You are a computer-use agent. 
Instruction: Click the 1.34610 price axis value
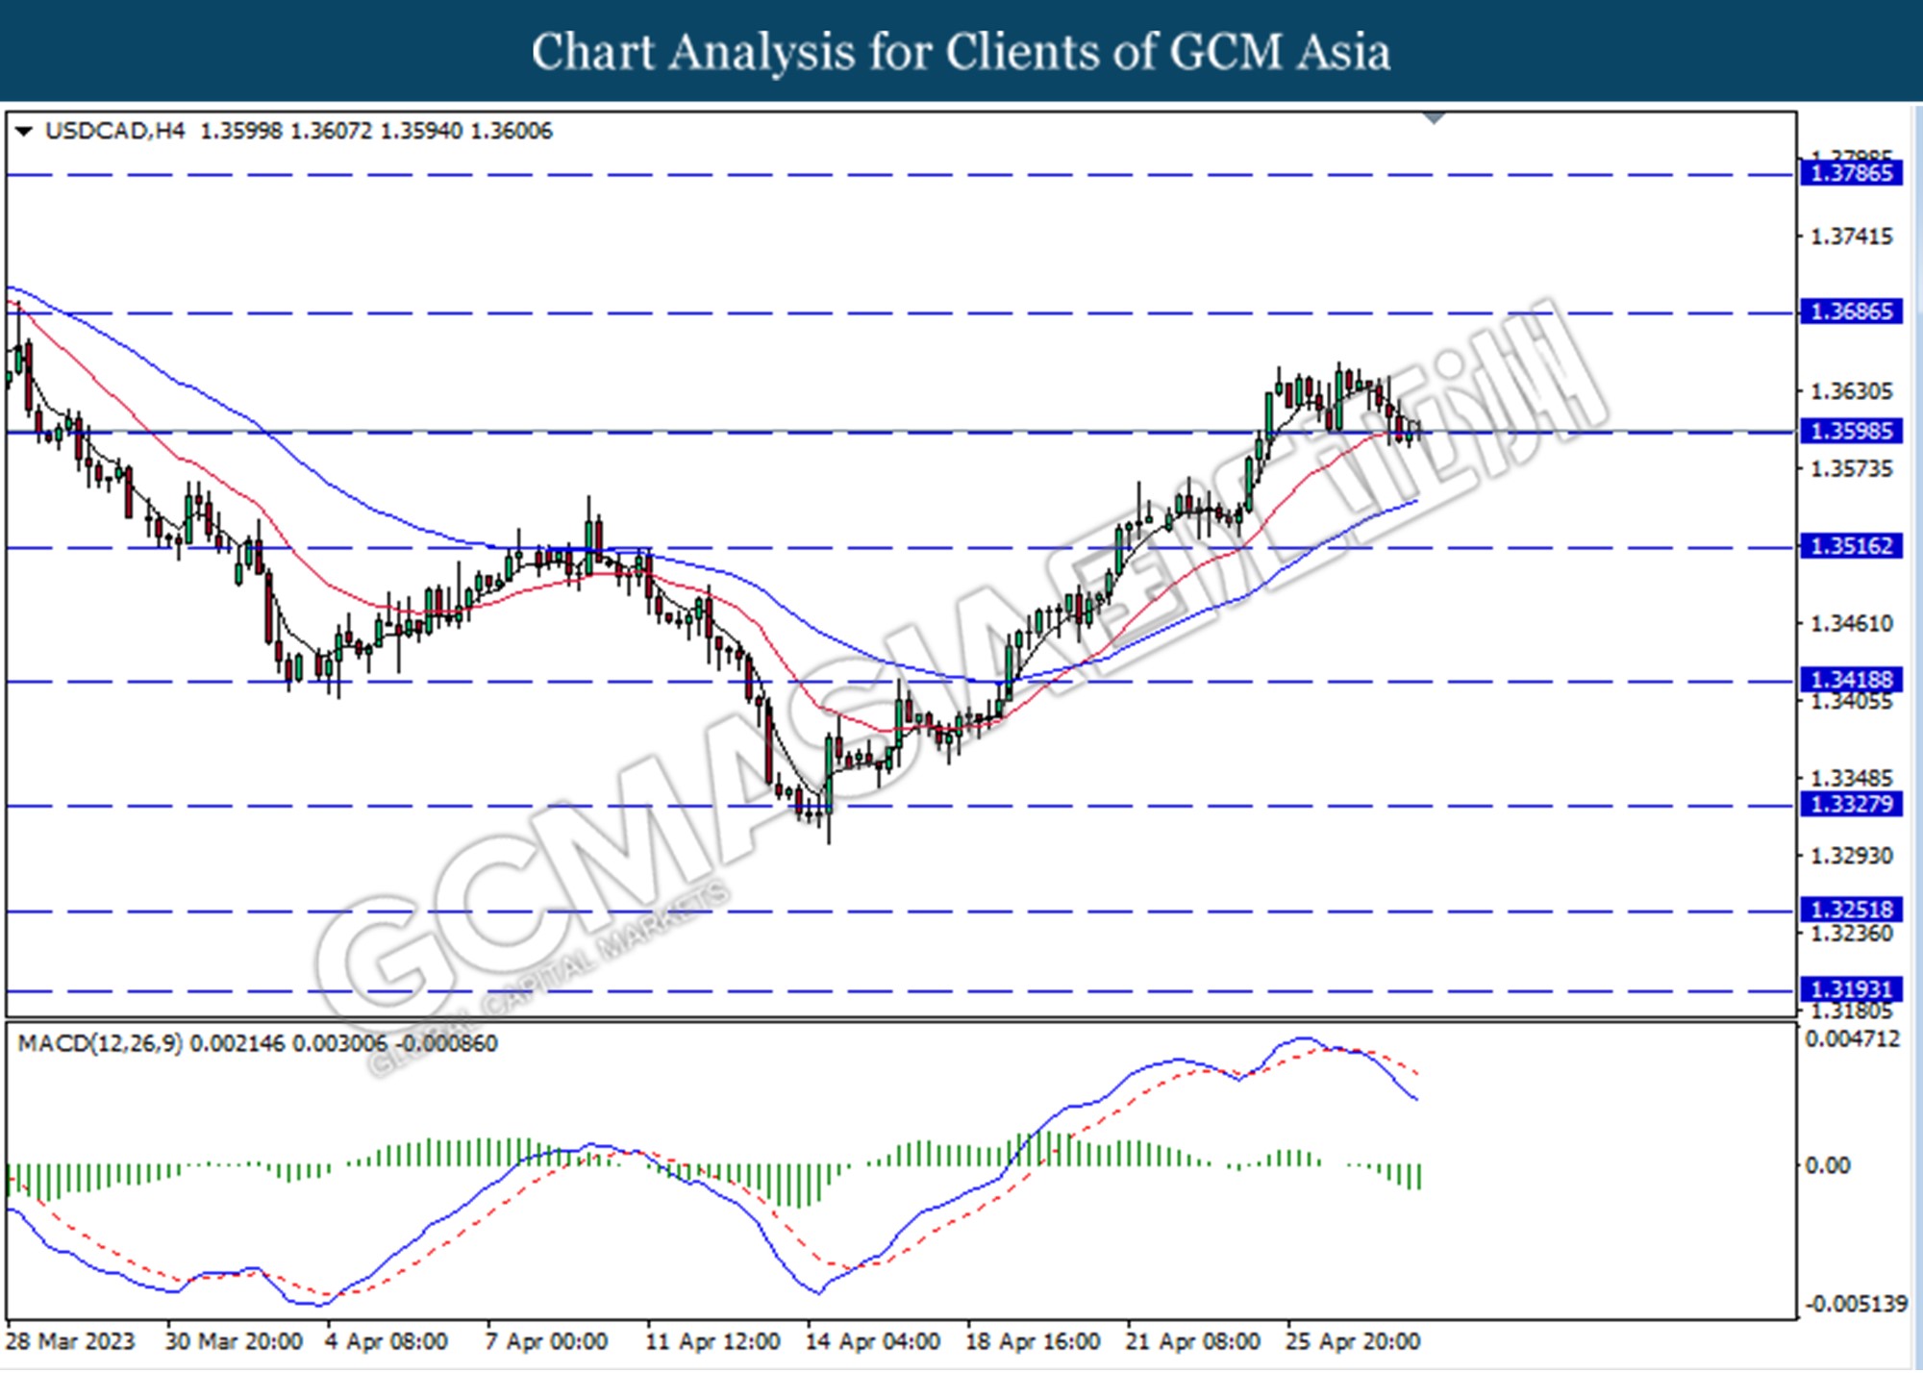(1851, 624)
